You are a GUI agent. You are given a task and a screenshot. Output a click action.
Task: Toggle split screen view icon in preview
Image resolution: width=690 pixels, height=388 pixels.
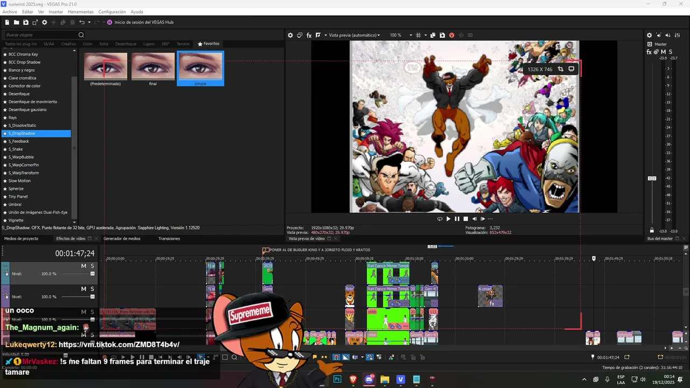pos(318,35)
